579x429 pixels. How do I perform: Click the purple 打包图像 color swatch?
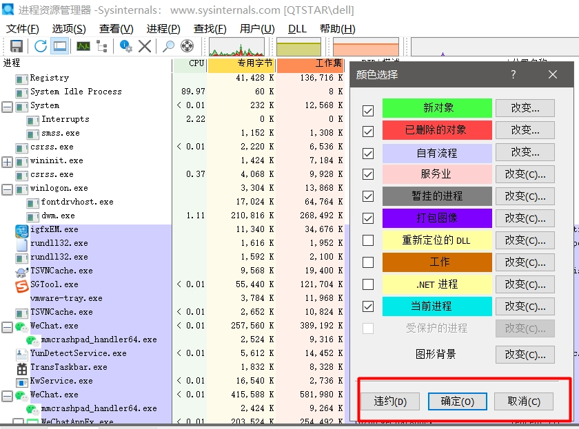[x=437, y=218]
